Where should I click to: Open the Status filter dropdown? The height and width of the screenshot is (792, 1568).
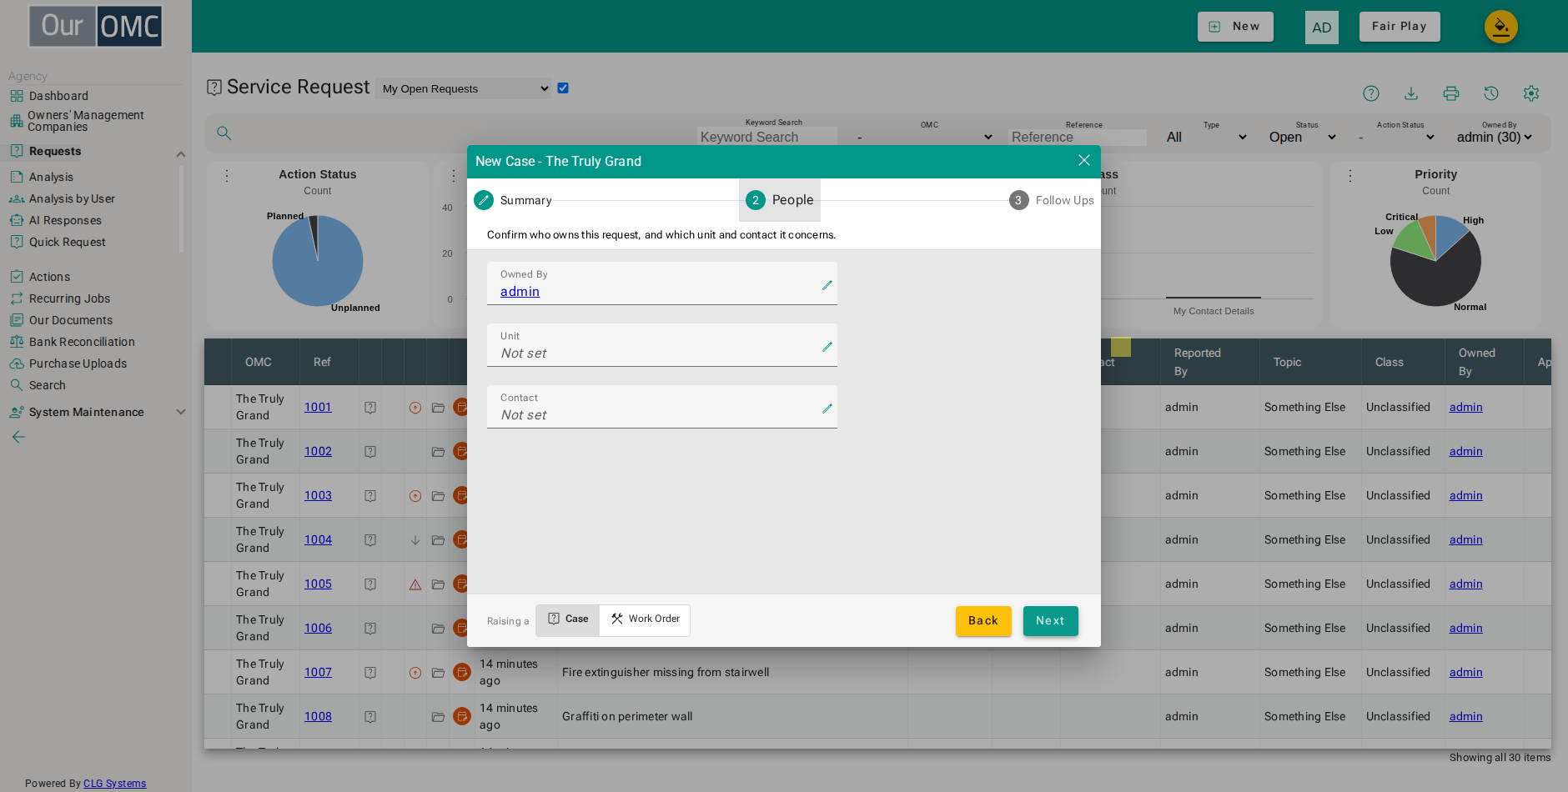[x=1303, y=137]
